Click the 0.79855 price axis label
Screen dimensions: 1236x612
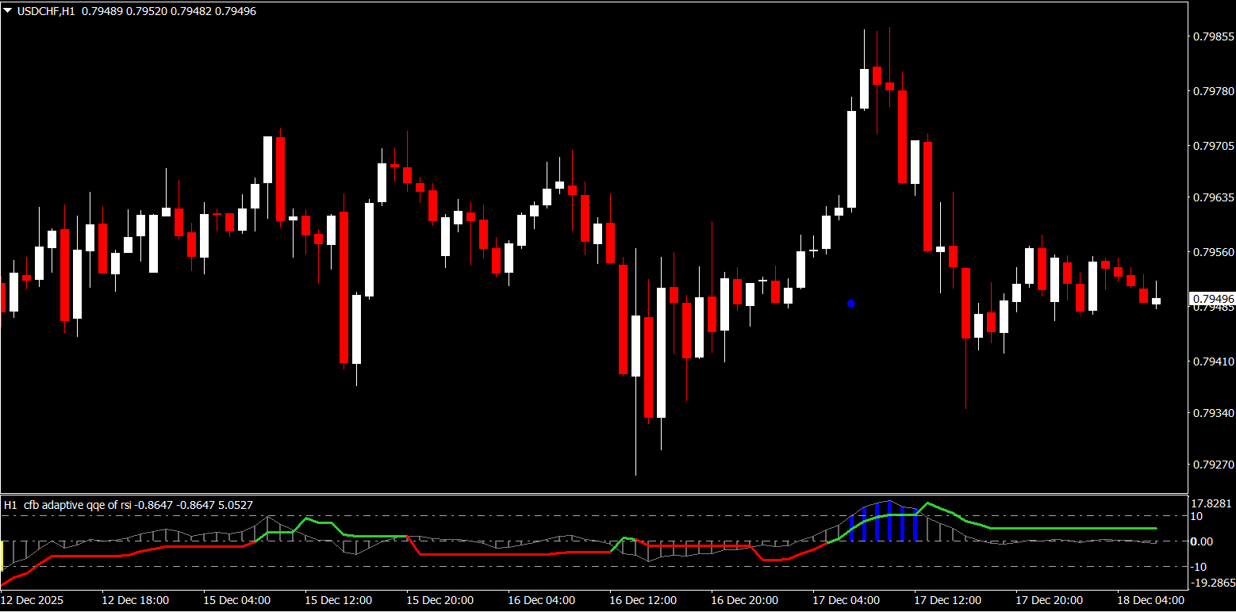point(1213,36)
